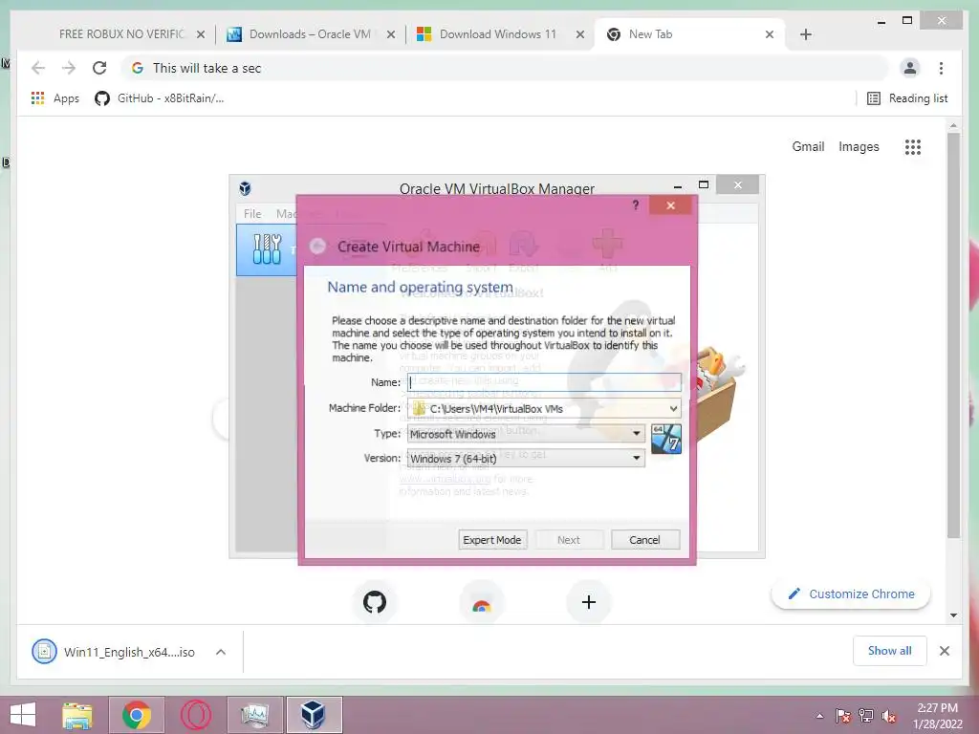Click the network tray icon
Screen dimensions: 979x734
pos(866,716)
